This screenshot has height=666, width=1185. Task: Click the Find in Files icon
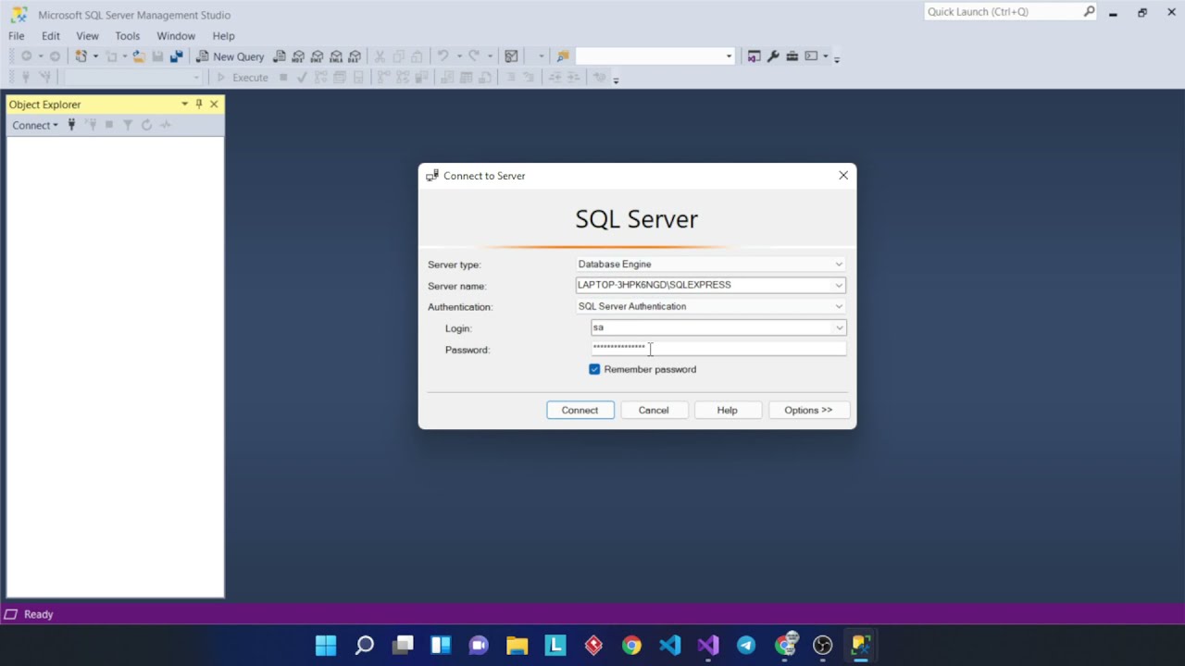(562, 56)
